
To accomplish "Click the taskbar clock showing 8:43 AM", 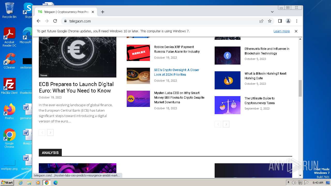I will pos(318,183).
